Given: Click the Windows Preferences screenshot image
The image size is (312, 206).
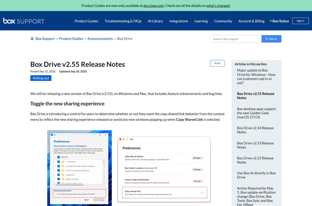Looking at the screenshot, I should [x=80, y=168].
